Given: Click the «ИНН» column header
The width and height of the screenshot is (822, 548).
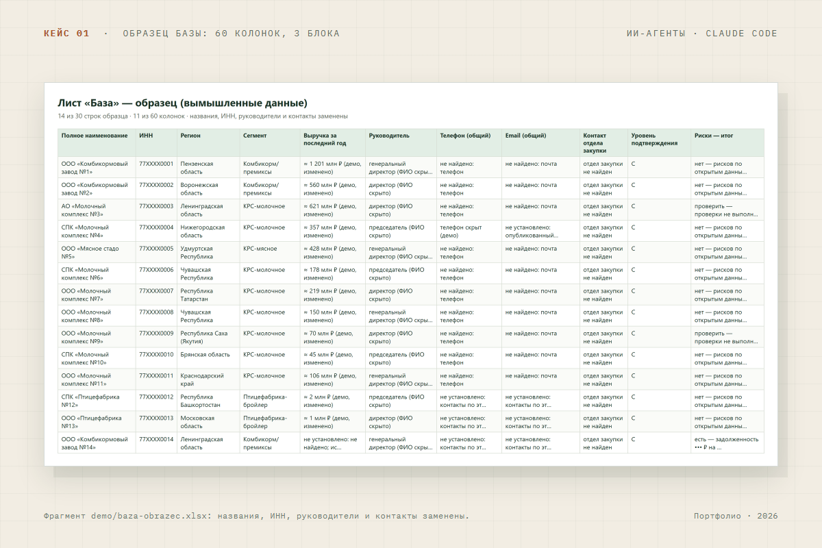Looking at the screenshot, I should point(156,142).
